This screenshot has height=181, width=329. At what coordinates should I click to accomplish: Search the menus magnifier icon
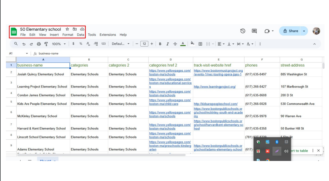(16, 44)
